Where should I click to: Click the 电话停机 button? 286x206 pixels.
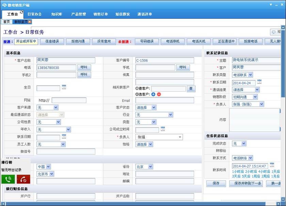click(173, 42)
